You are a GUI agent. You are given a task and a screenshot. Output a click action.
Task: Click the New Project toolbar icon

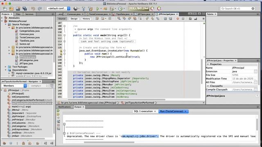pyautogui.click(x=11, y=9)
